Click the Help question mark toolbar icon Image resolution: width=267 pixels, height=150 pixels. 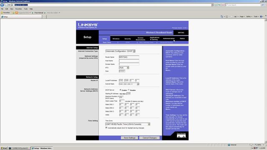[261, 17]
